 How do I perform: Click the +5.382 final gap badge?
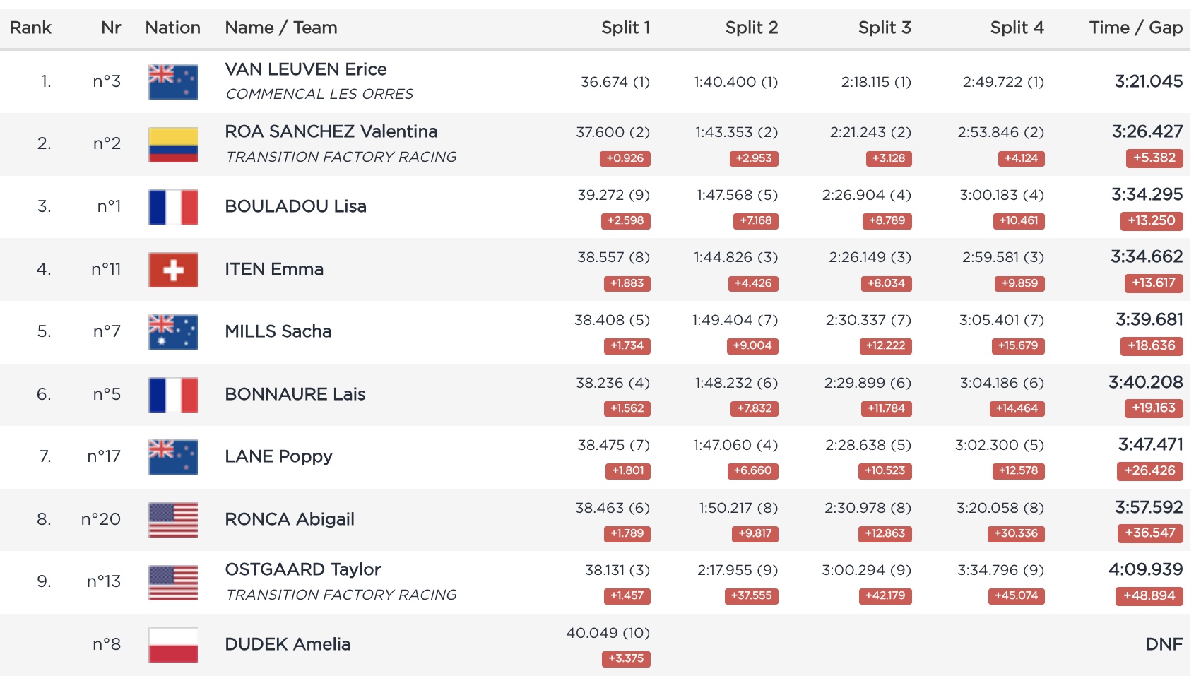coord(1154,158)
